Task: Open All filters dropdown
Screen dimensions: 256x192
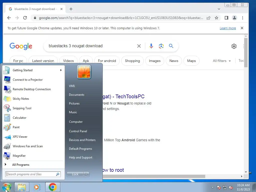Action: point(222,61)
